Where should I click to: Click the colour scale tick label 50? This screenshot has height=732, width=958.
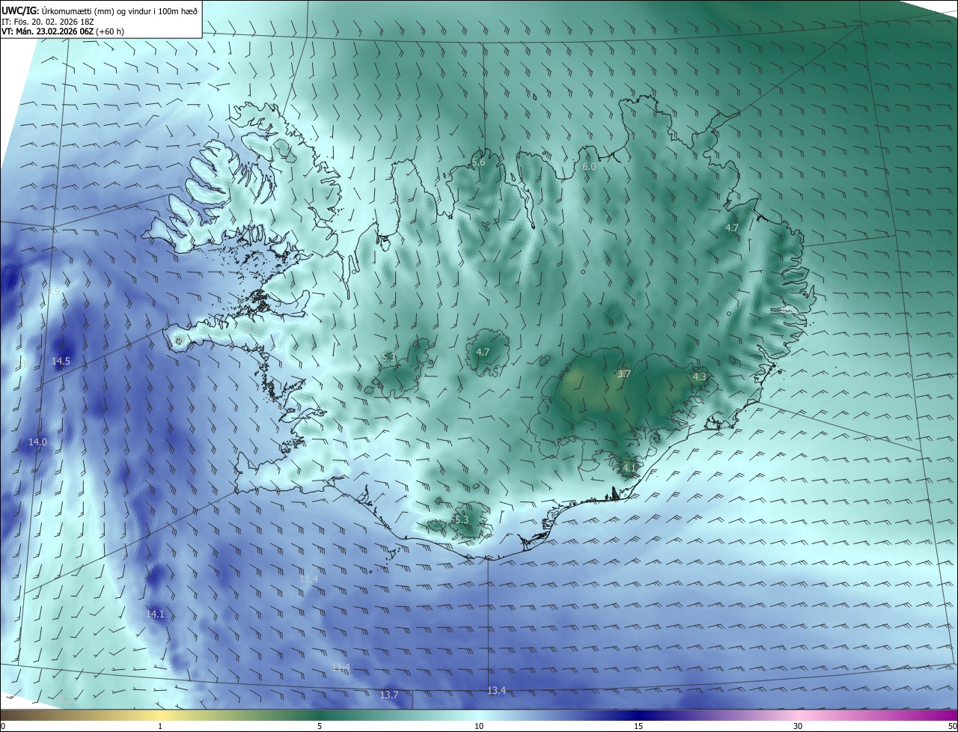[x=952, y=726]
